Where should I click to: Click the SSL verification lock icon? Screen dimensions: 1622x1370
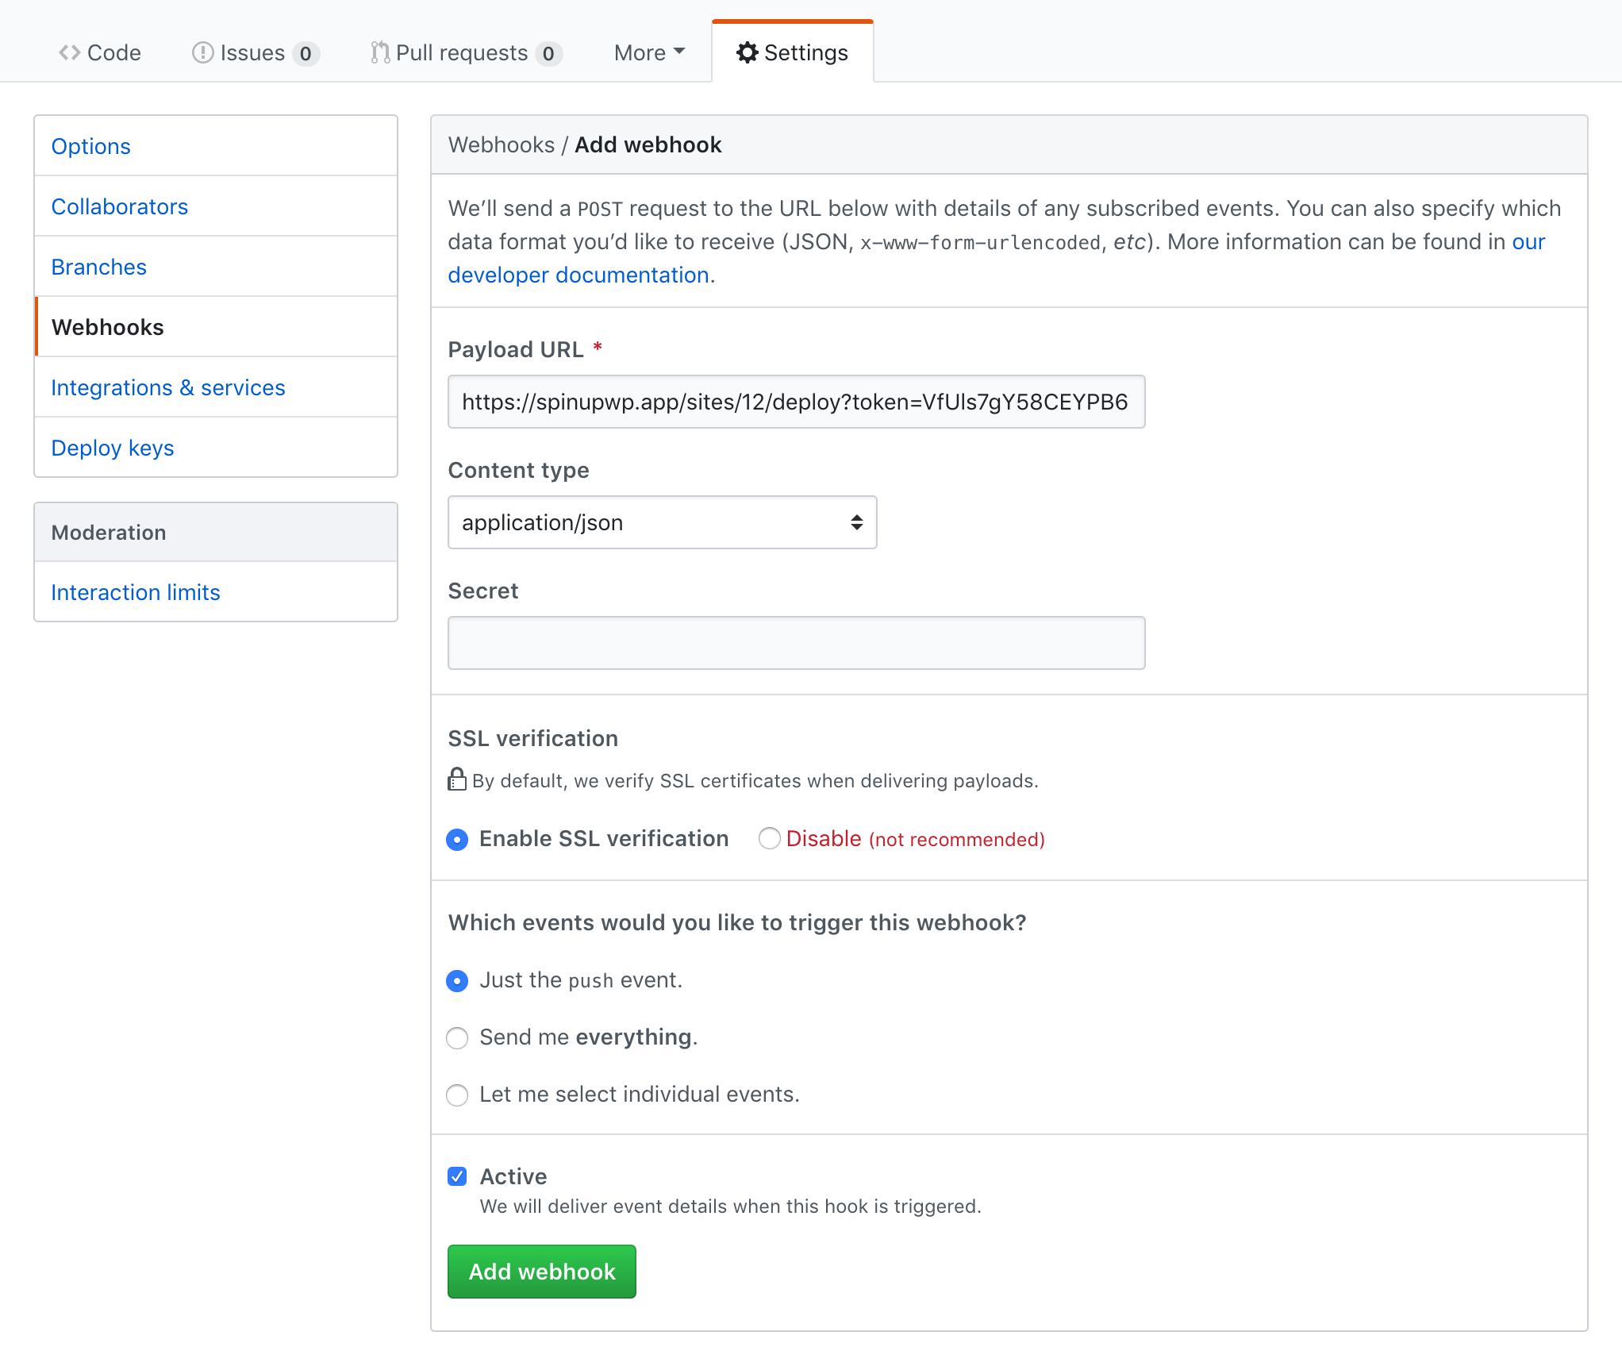[x=457, y=779]
